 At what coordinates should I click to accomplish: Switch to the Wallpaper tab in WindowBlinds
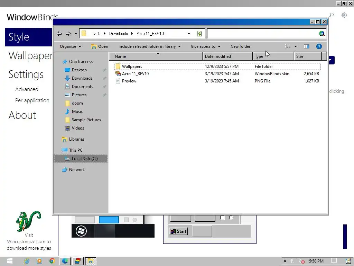[30, 56]
